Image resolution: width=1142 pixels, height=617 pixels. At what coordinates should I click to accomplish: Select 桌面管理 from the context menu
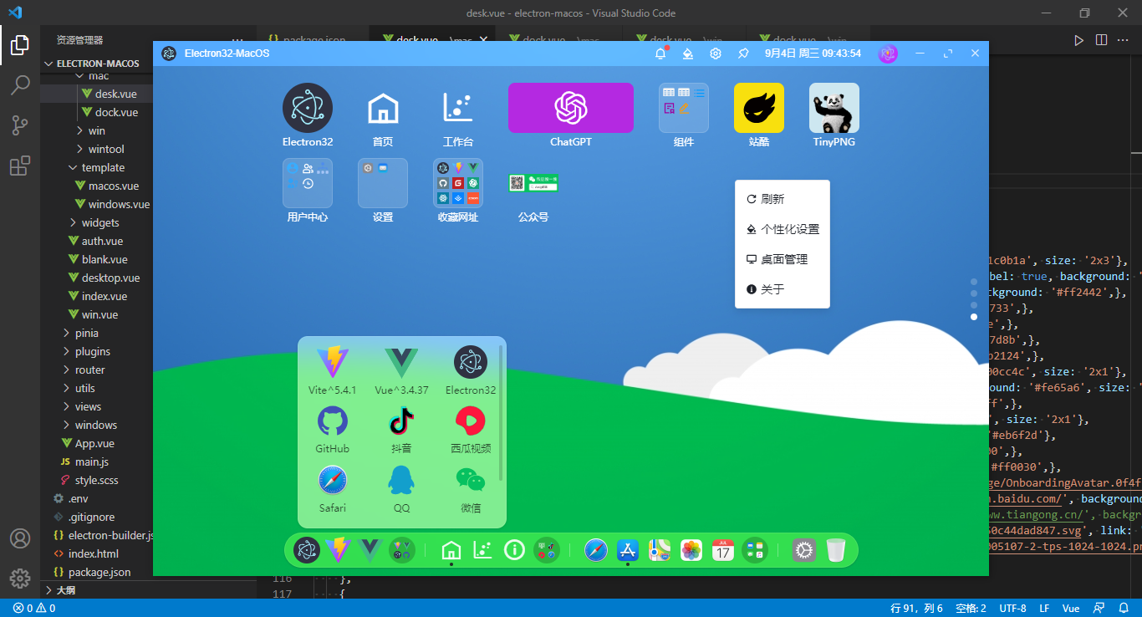click(x=783, y=259)
